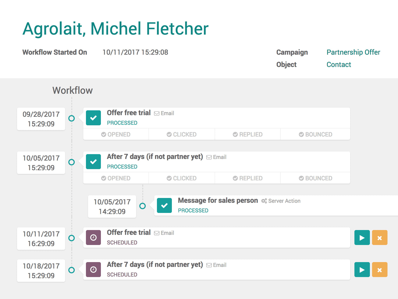Click the clock icon on scheduled Offer free trial
The height and width of the screenshot is (299, 398).
click(93, 237)
